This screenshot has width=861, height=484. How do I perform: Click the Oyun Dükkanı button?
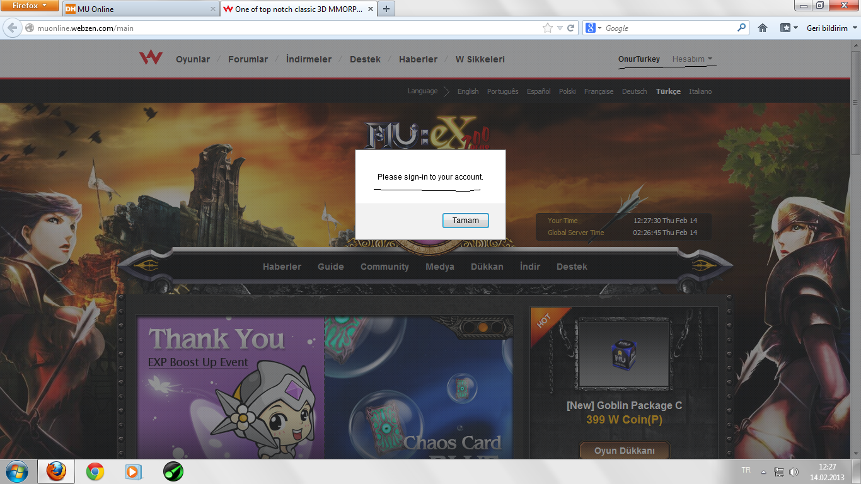click(625, 451)
